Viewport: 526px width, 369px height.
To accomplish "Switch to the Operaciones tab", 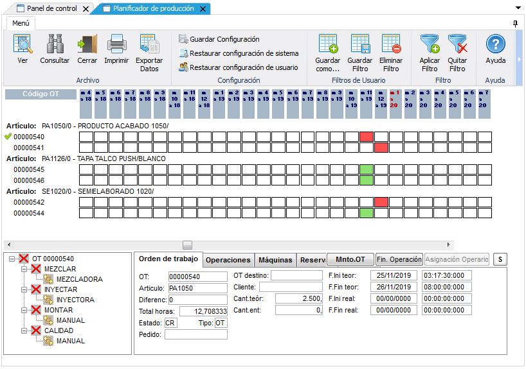I will pyautogui.click(x=227, y=260).
